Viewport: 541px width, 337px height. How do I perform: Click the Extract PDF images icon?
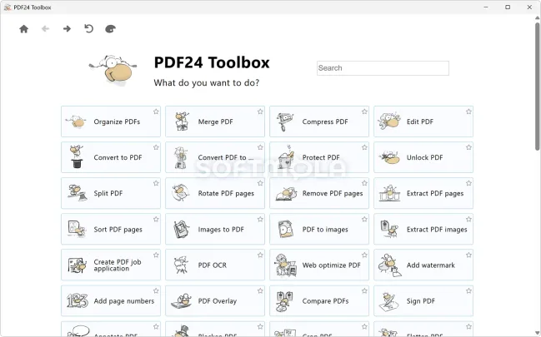(x=389, y=229)
